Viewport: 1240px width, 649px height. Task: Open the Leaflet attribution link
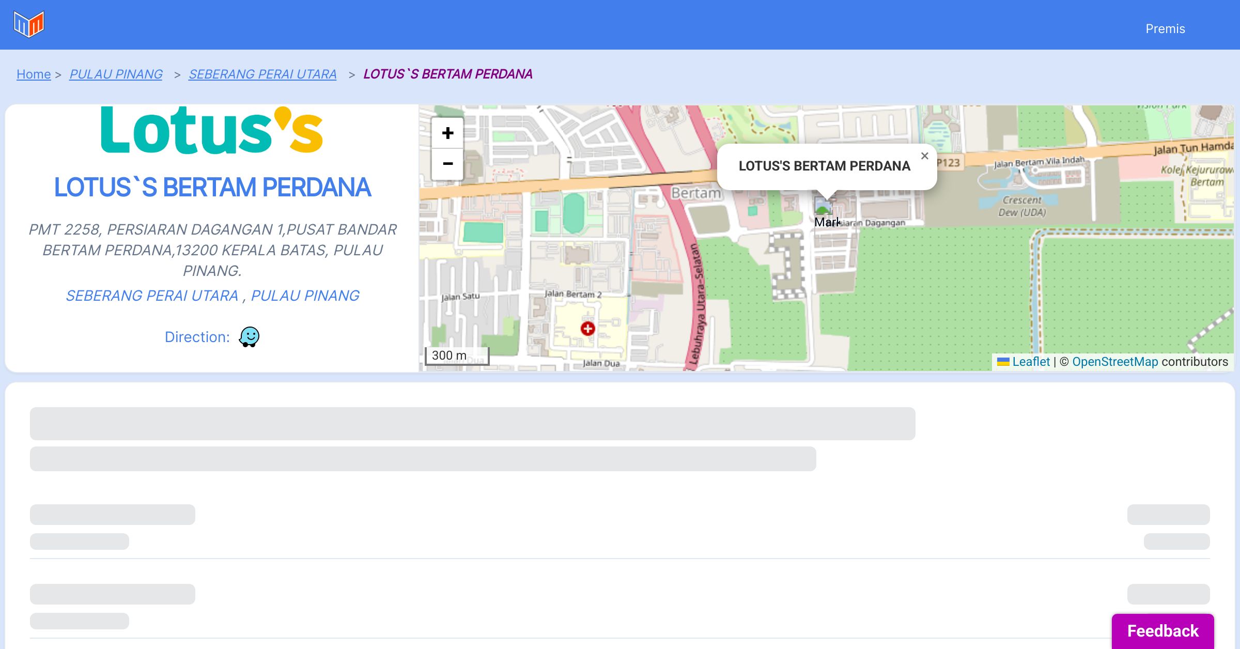coord(1031,362)
